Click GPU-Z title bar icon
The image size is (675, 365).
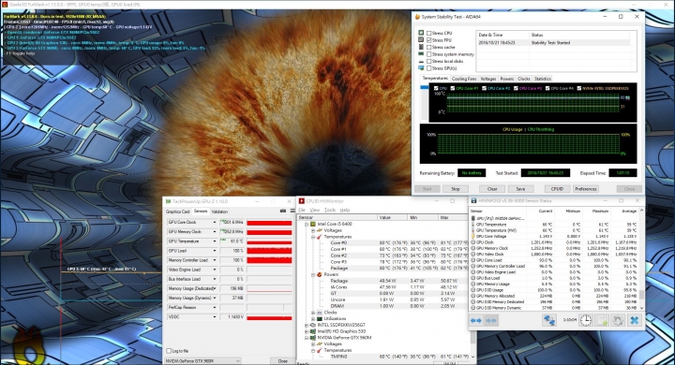pyautogui.click(x=168, y=201)
